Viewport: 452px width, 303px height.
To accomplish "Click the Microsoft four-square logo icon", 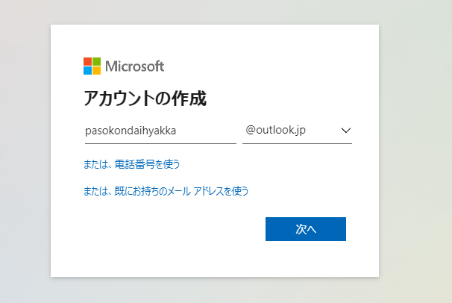I will click(92, 66).
